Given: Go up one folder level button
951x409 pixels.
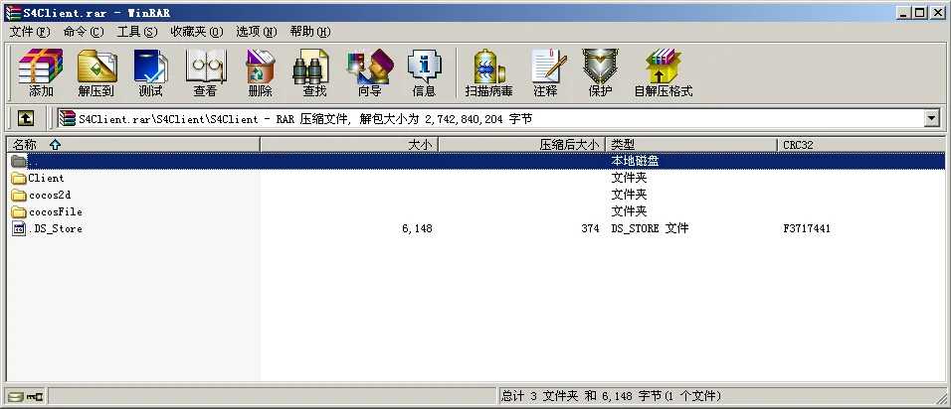Looking at the screenshot, I should click(x=26, y=118).
